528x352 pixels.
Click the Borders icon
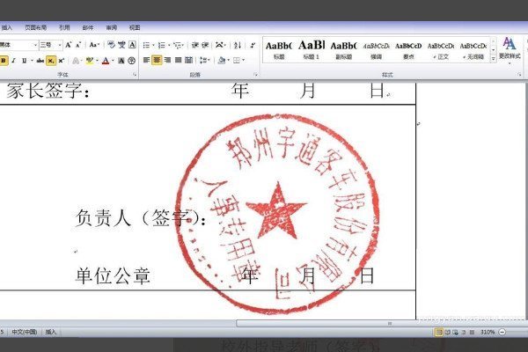(x=237, y=61)
